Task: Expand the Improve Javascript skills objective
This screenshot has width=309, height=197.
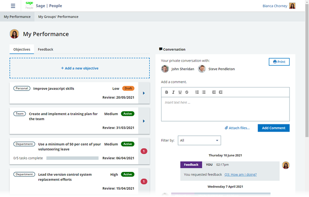Action: pyautogui.click(x=144, y=93)
